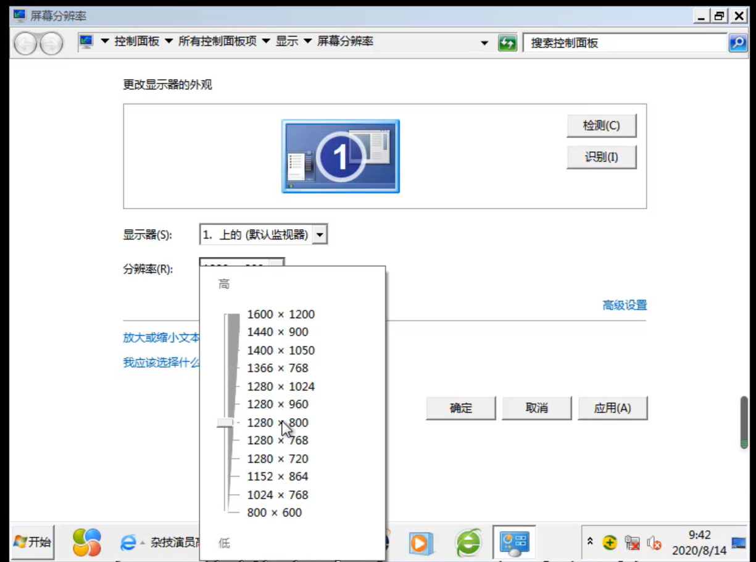This screenshot has width=756, height=562.
Task: Launch the green browser icon on taskbar
Action: point(468,542)
